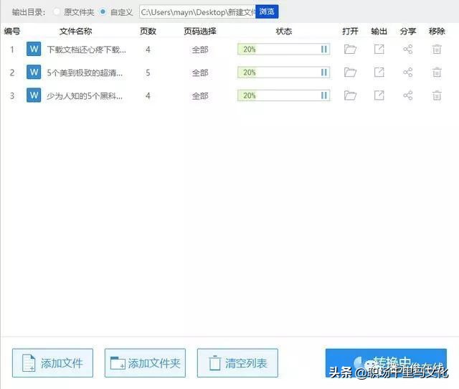459x389 pixels.
Task: Click the Word icon of file 1
Action: 34,49
